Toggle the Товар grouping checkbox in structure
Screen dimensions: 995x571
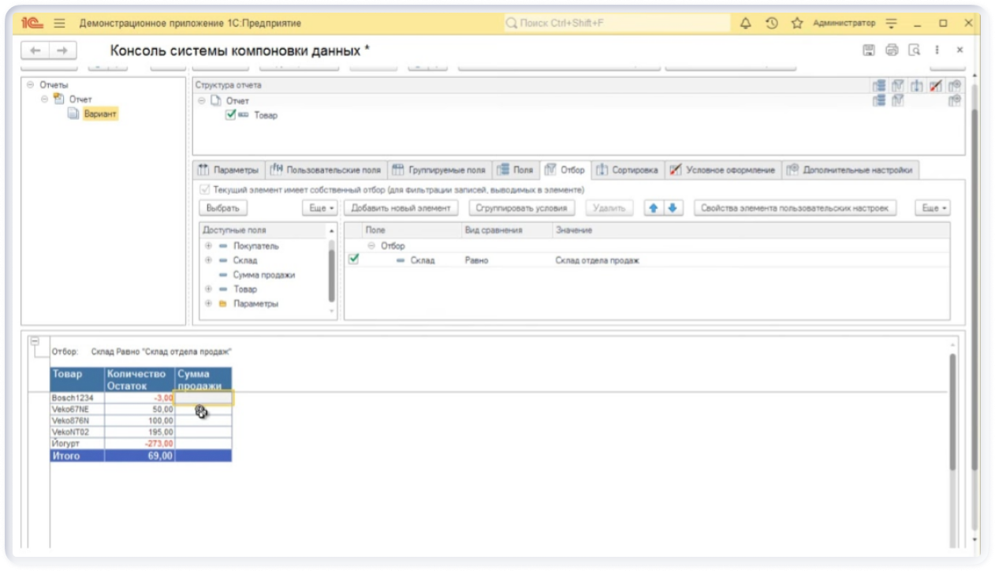pyautogui.click(x=230, y=115)
